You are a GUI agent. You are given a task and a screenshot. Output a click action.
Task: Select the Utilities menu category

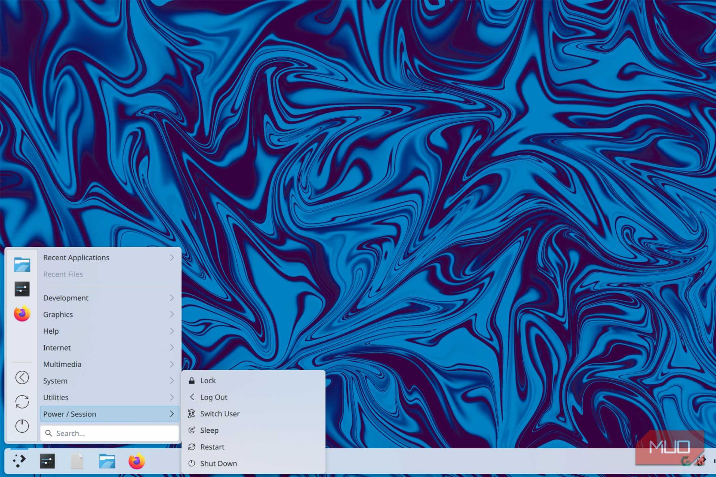pyautogui.click(x=109, y=397)
